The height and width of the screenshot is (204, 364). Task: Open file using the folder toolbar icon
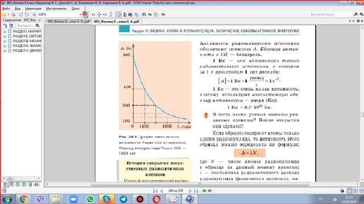(4, 15)
